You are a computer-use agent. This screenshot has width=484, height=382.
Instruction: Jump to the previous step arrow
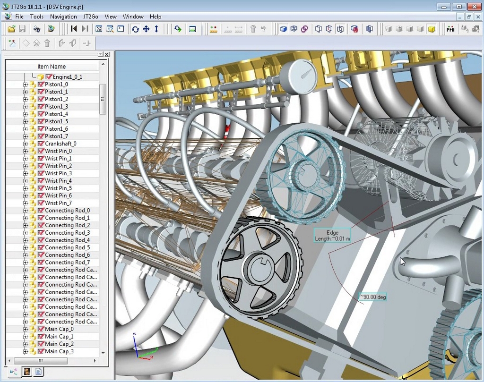pos(74,29)
